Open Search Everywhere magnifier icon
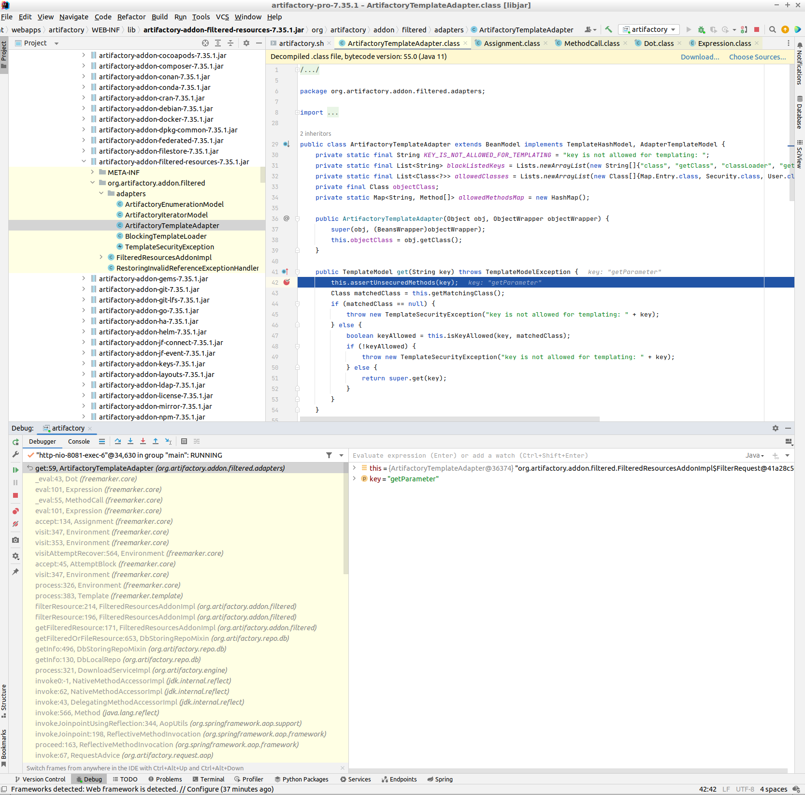Screen dimensions: 805x795 click(x=772, y=29)
